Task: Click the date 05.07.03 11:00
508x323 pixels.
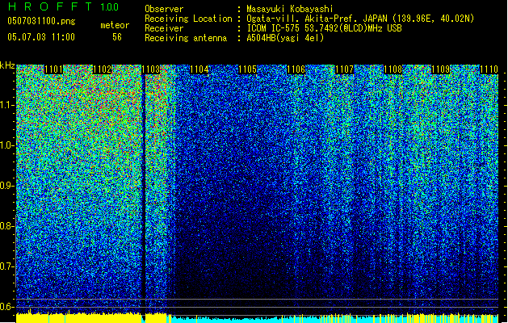Action: pyautogui.click(x=41, y=36)
